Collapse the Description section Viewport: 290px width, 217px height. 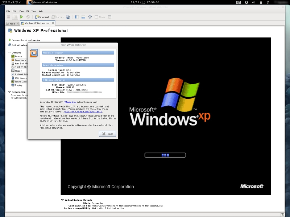click(x=9, y=92)
